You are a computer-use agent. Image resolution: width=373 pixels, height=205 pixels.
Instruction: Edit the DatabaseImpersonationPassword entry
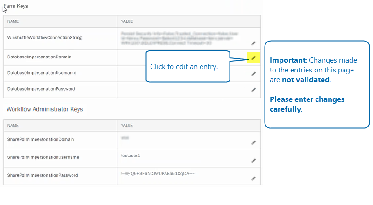click(x=254, y=90)
